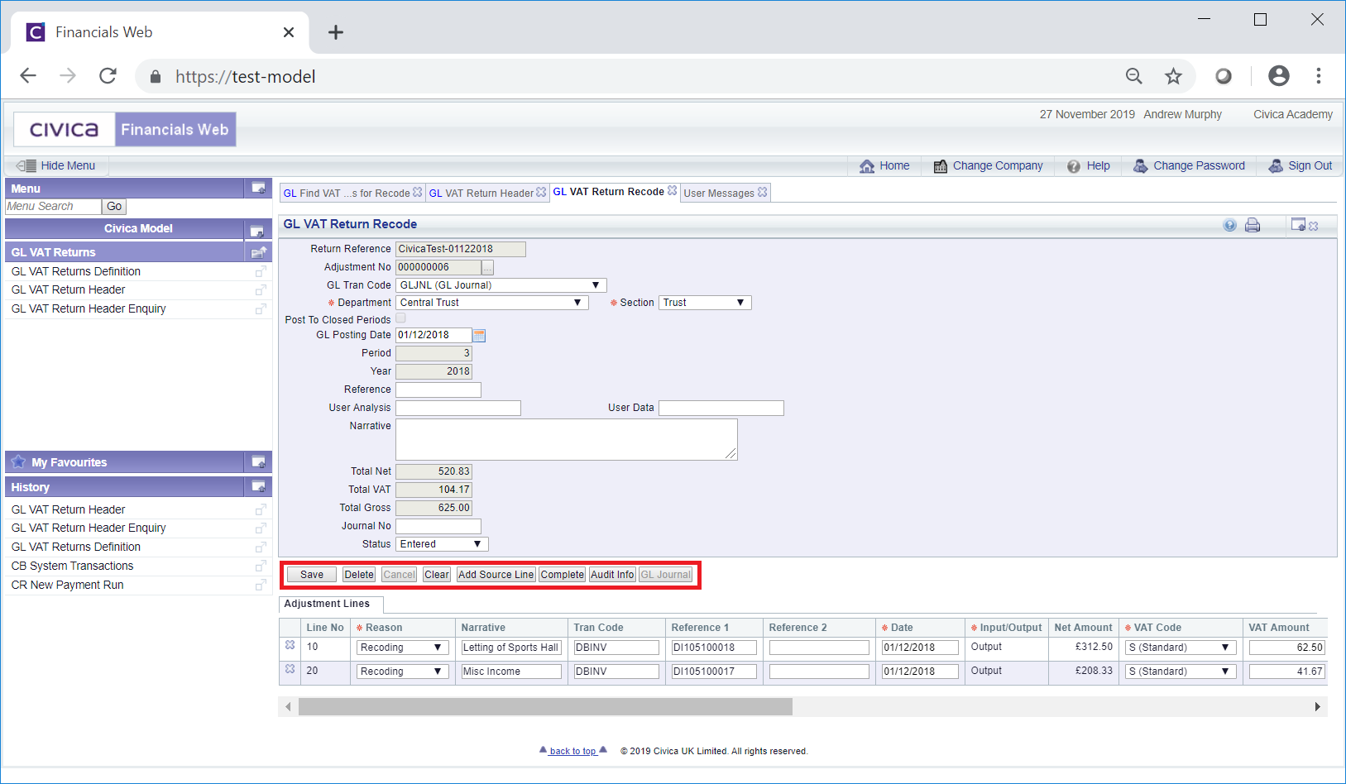Open GL Tran Code dropdown
The image size is (1346, 784).
501,285
